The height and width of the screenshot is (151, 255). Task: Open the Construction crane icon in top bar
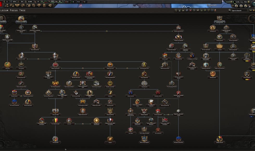[x=28, y=5]
